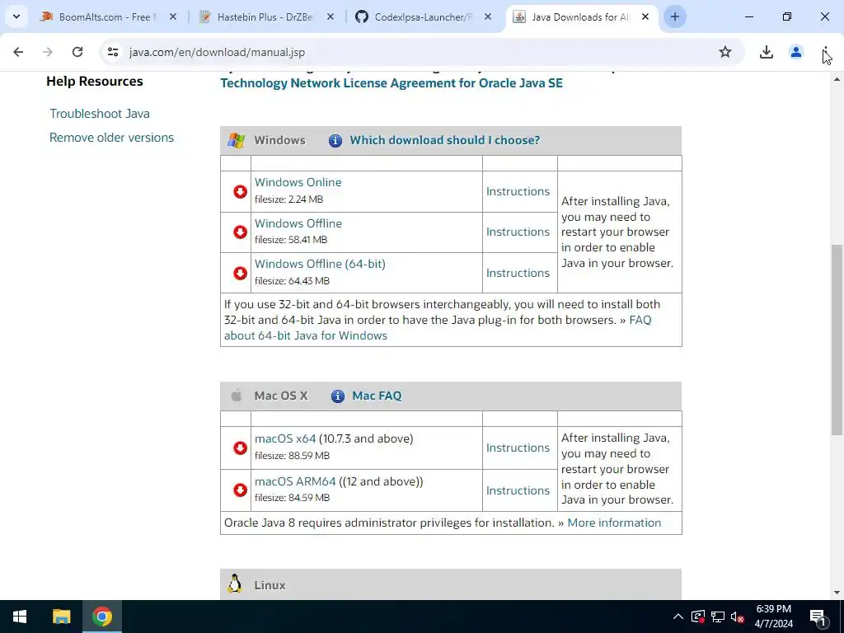Viewport: 844px width, 633px height.
Task: Switch to the CodexIpsa-Launcher tab
Action: (x=423, y=16)
